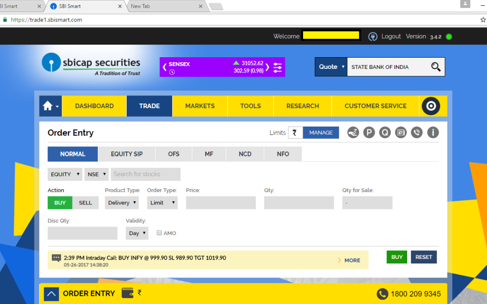Open the CUSTOMER SERVICE menu
The width and height of the screenshot is (487, 304).
(376, 106)
